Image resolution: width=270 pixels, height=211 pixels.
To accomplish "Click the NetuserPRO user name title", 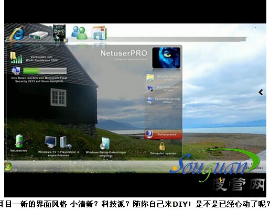I will [x=124, y=53].
